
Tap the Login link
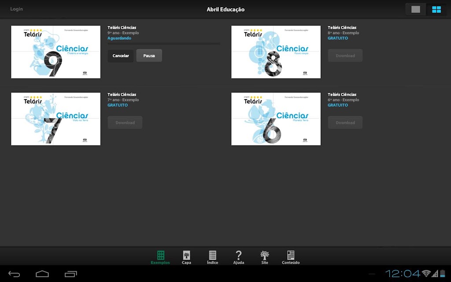[16, 9]
